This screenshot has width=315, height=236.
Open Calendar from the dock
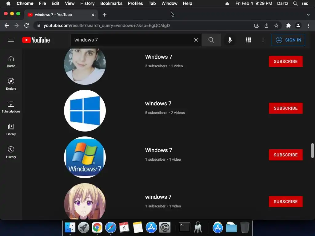[124, 228]
